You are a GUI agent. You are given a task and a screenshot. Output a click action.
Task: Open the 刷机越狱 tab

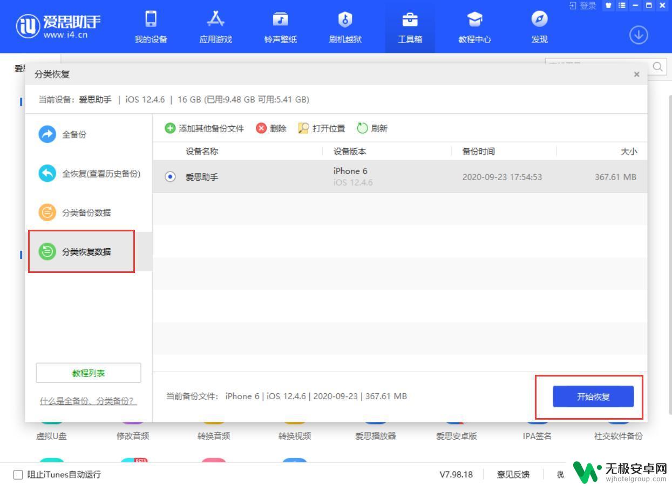pyautogui.click(x=345, y=27)
